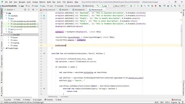Open the SDK Manager icon

click(175, 6)
